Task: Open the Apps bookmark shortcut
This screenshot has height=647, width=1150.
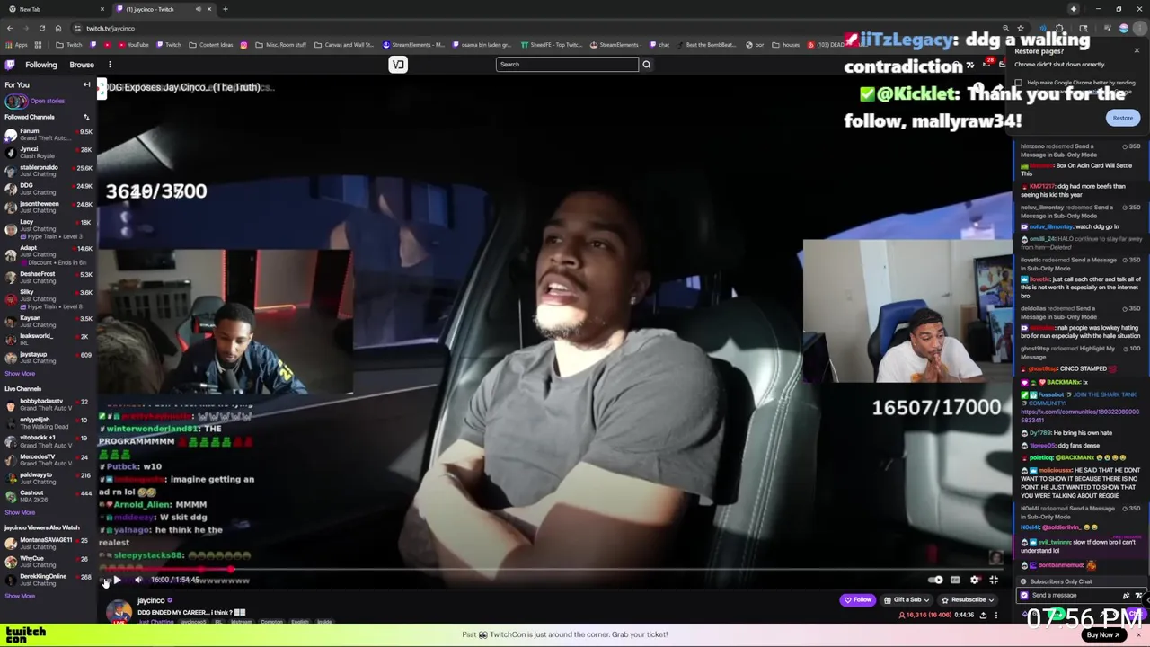Action: (x=16, y=45)
